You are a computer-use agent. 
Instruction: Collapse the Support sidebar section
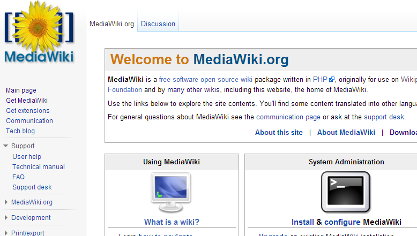5,146
